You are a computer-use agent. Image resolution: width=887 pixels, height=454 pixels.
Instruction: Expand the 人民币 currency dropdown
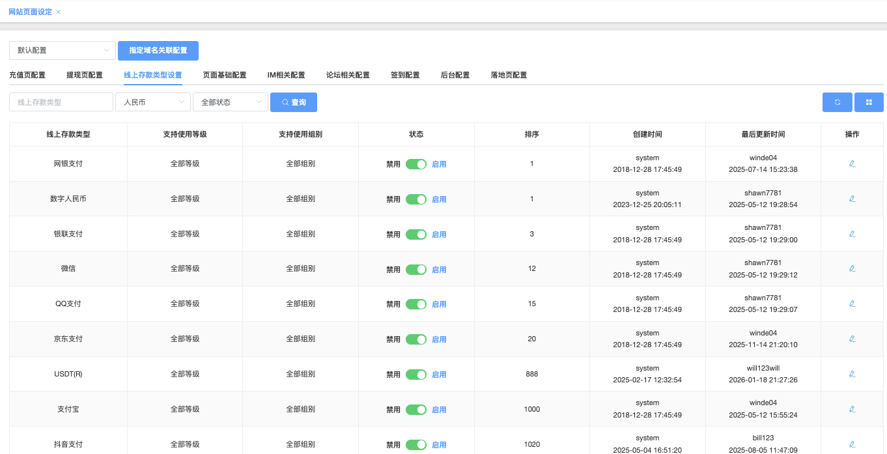pos(153,102)
